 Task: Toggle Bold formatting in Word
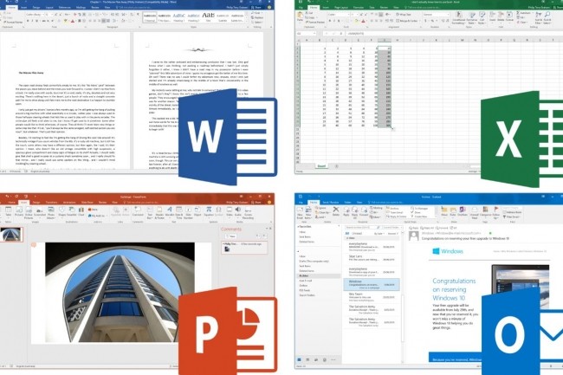pos(28,21)
